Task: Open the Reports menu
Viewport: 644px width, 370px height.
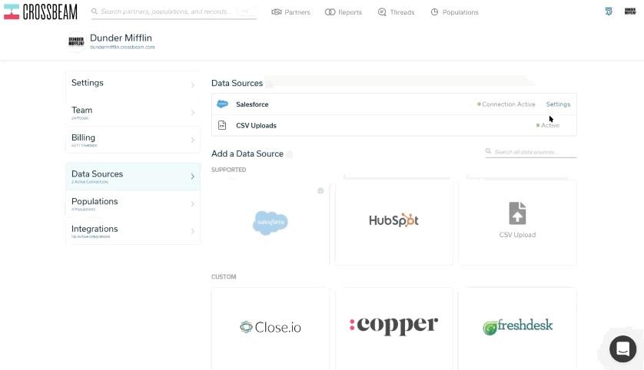Action: pos(344,12)
